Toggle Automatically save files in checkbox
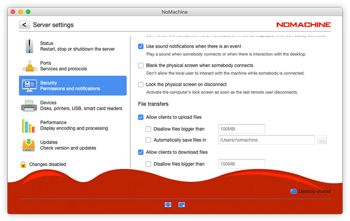This screenshot has height=221, width=350. tap(149, 140)
